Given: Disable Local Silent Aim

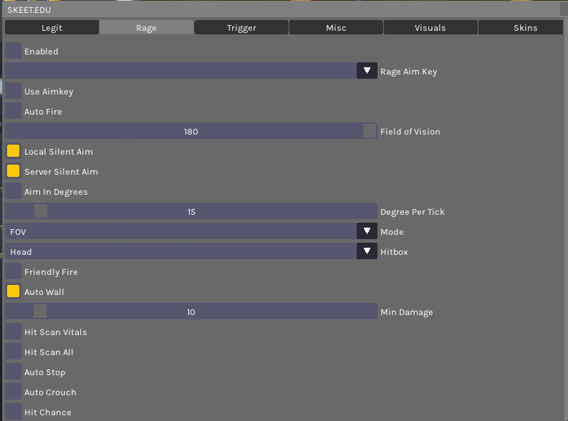Looking at the screenshot, I should click(x=13, y=152).
